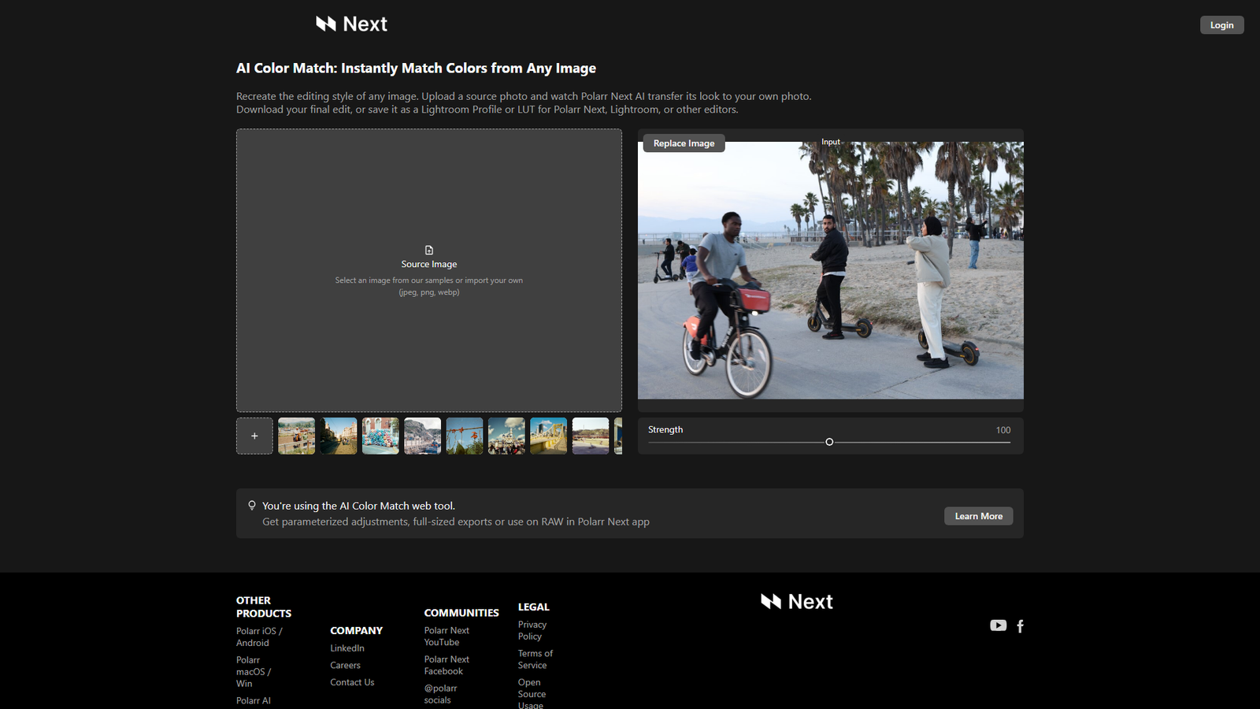
Task: Click the Next logo in header
Action: point(351,24)
